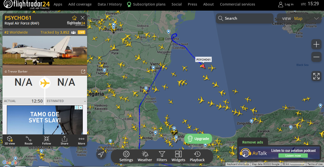Screen dimensions: 324x167
Task: Open Widgets panel
Action: pos(178,156)
